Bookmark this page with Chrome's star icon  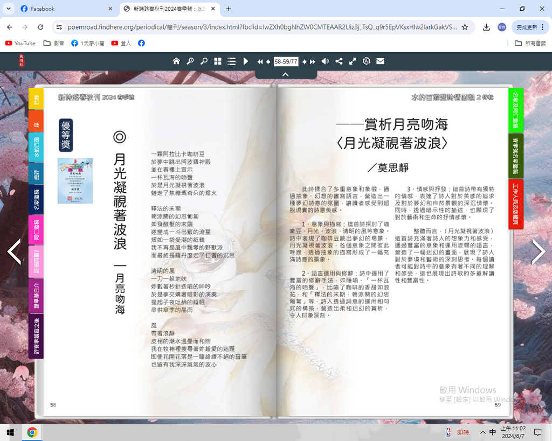pos(465,27)
